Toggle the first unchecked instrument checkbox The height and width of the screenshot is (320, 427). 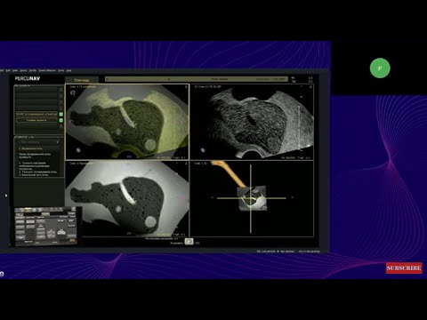point(60,90)
